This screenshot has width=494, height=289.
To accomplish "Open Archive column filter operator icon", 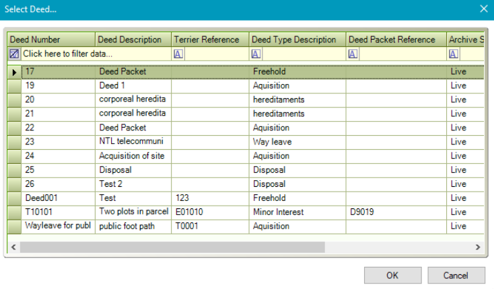I will [x=454, y=54].
